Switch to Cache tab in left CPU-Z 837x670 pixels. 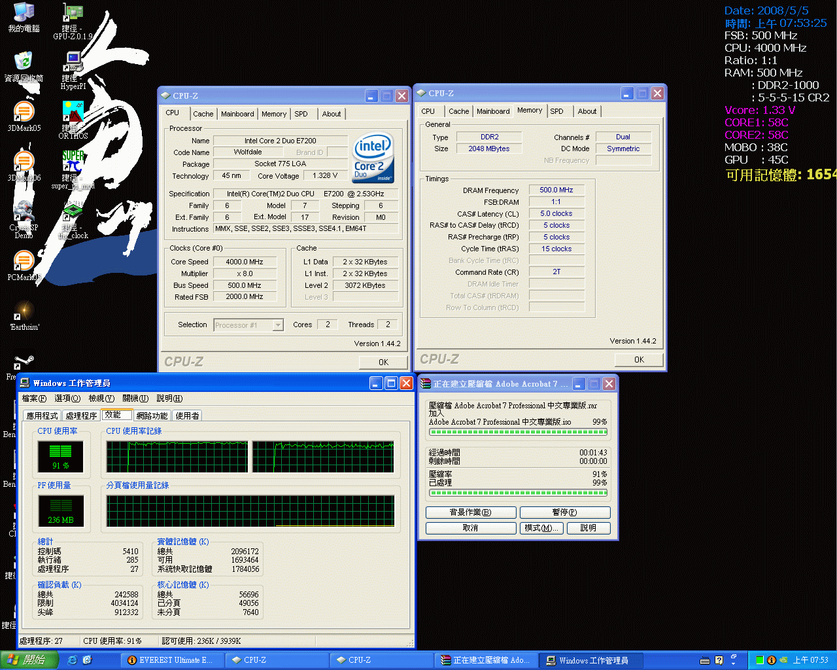coord(203,114)
